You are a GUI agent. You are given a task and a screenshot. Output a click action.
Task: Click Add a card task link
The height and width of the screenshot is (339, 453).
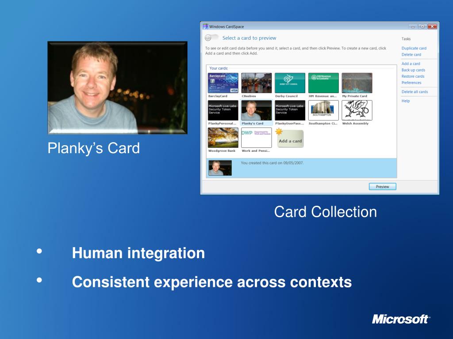pyautogui.click(x=411, y=64)
